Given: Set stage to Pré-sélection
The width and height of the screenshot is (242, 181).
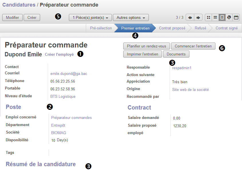Looking at the screenshot, I should pyautogui.click(x=101, y=28).
